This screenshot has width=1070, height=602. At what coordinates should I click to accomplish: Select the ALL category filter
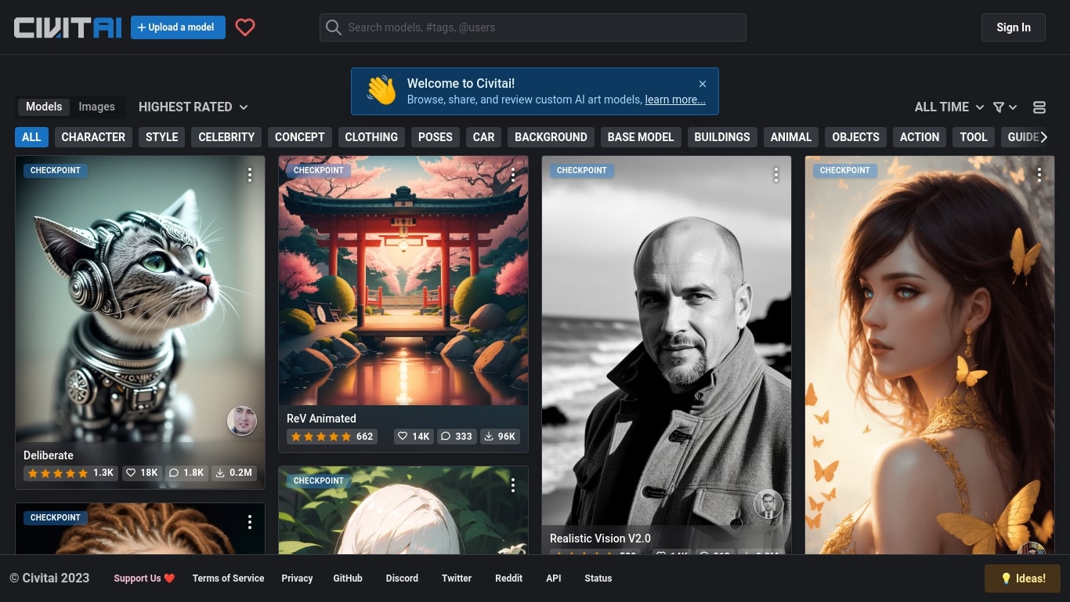tap(31, 137)
